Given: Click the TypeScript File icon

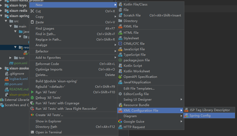Looking at the screenshot, I should click(120, 55).
